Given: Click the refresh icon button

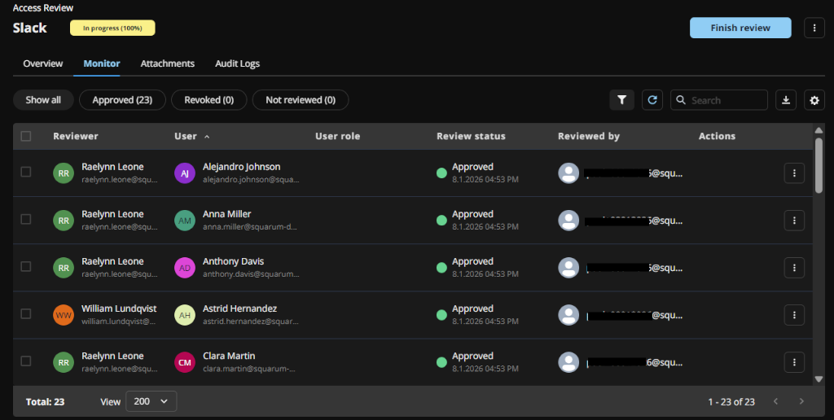Looking at the screenshot, I should coord(652,100).
